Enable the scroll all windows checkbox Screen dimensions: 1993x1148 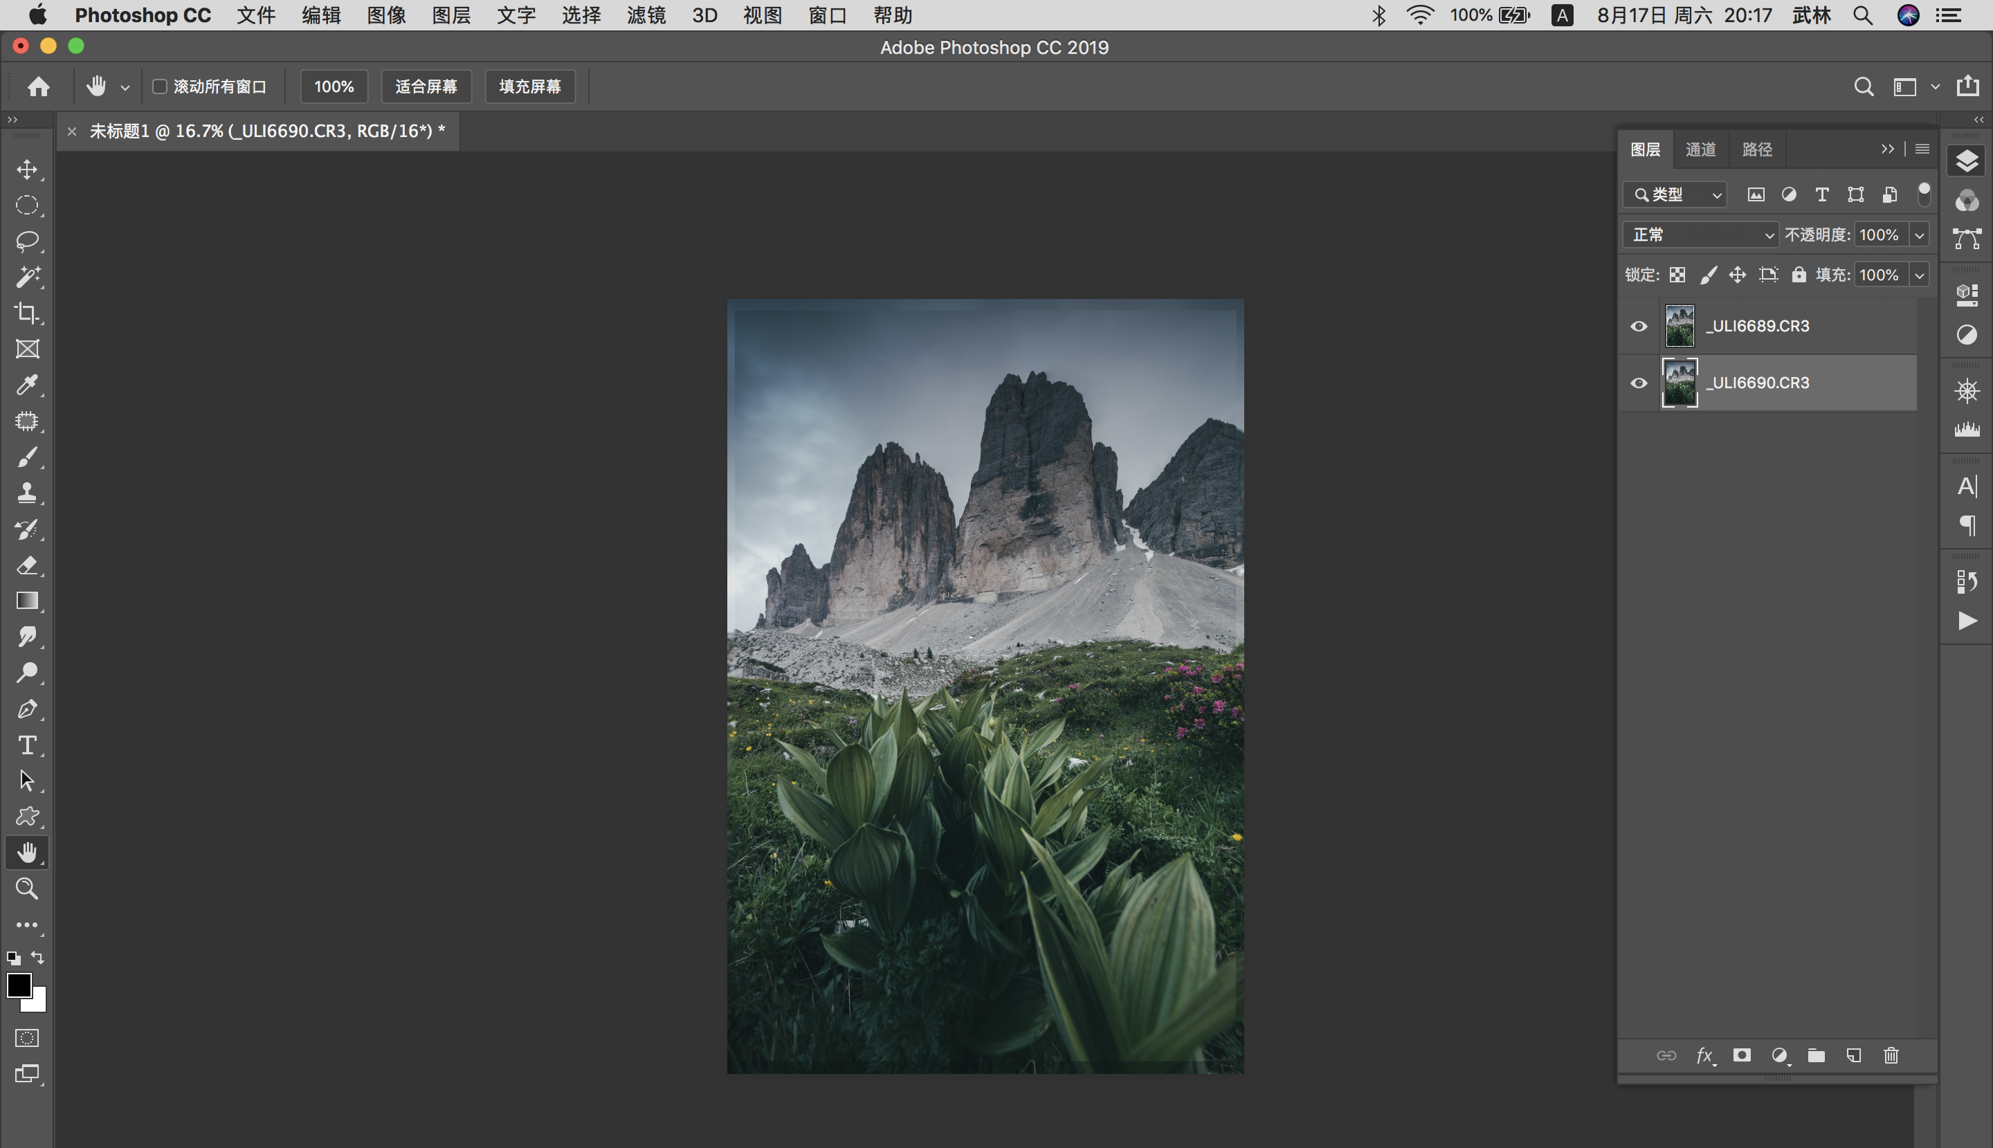(x=160, y=86)
